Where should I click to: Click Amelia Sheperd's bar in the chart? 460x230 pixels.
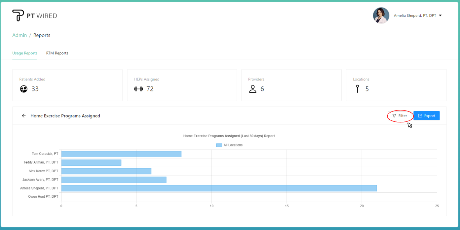point(219,188)
